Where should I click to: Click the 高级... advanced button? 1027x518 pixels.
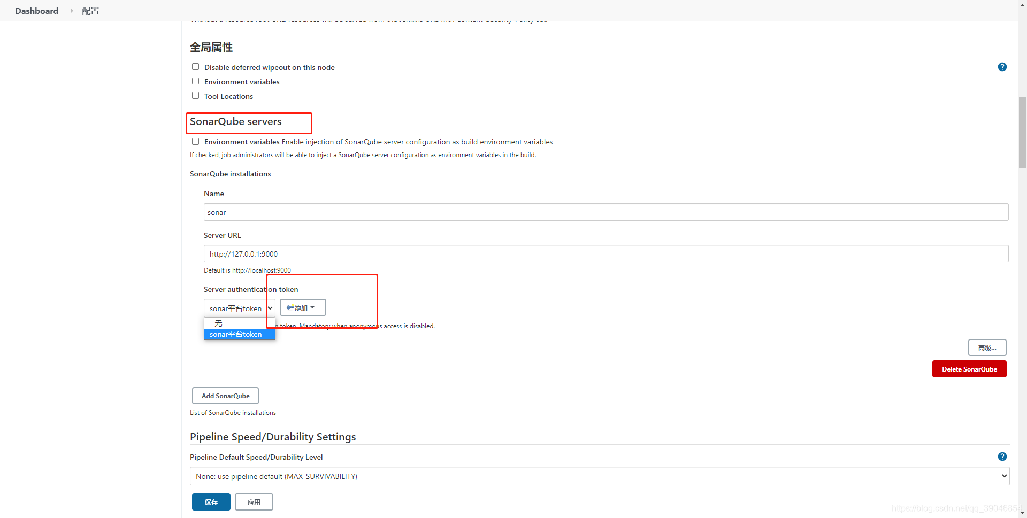987,347
